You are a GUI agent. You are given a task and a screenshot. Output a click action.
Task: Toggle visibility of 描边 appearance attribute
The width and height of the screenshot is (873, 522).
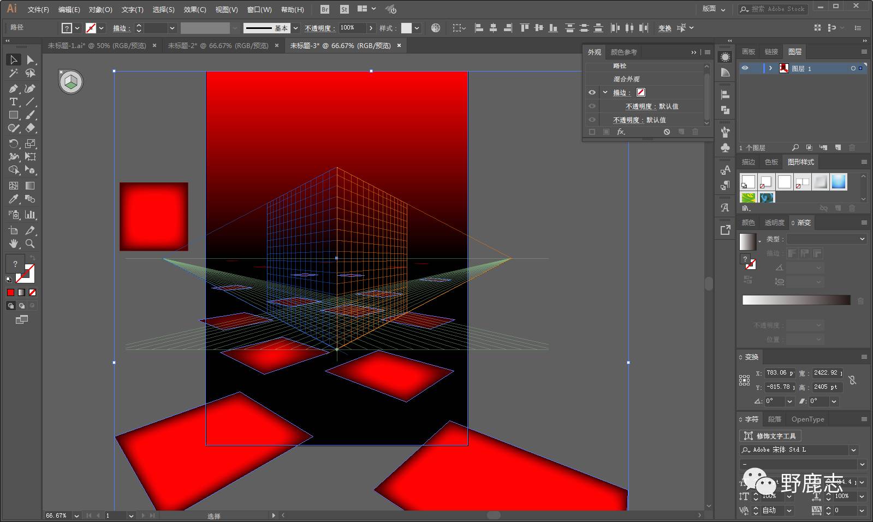[x=592, y=93]
